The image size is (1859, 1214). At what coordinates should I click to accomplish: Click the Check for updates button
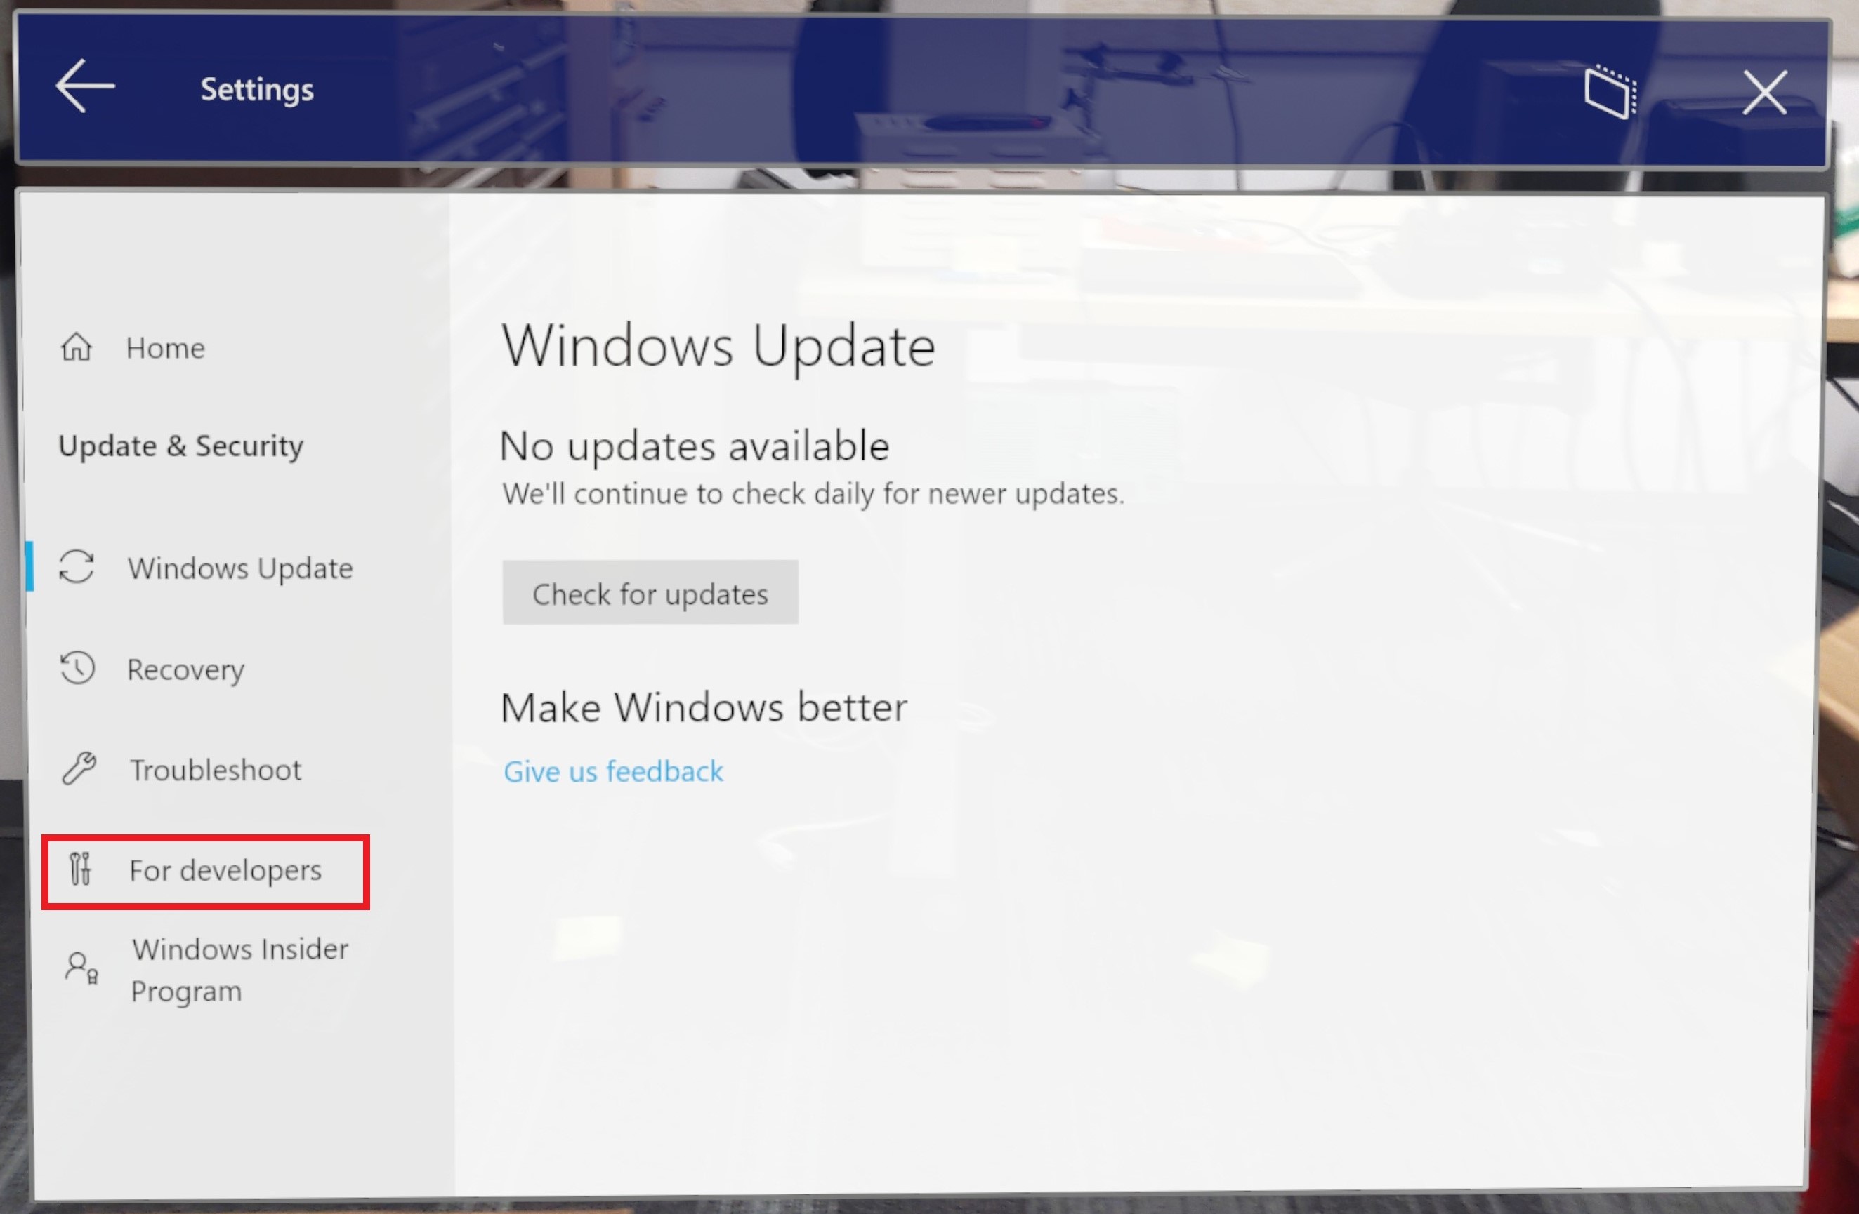[x=650, y=594]
